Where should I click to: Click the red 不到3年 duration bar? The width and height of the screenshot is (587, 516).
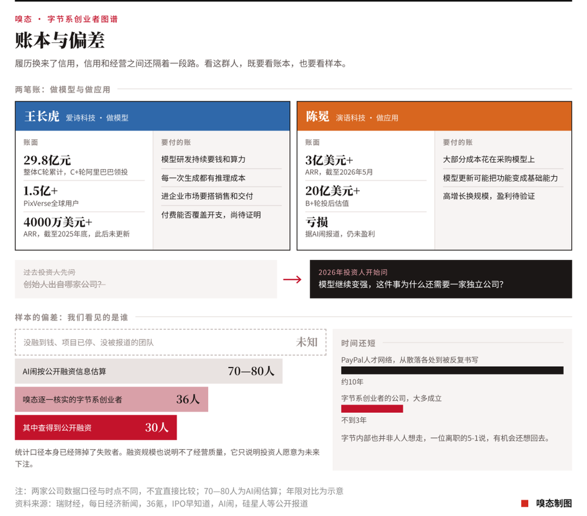pyautogui.click(x=372, y=409)
